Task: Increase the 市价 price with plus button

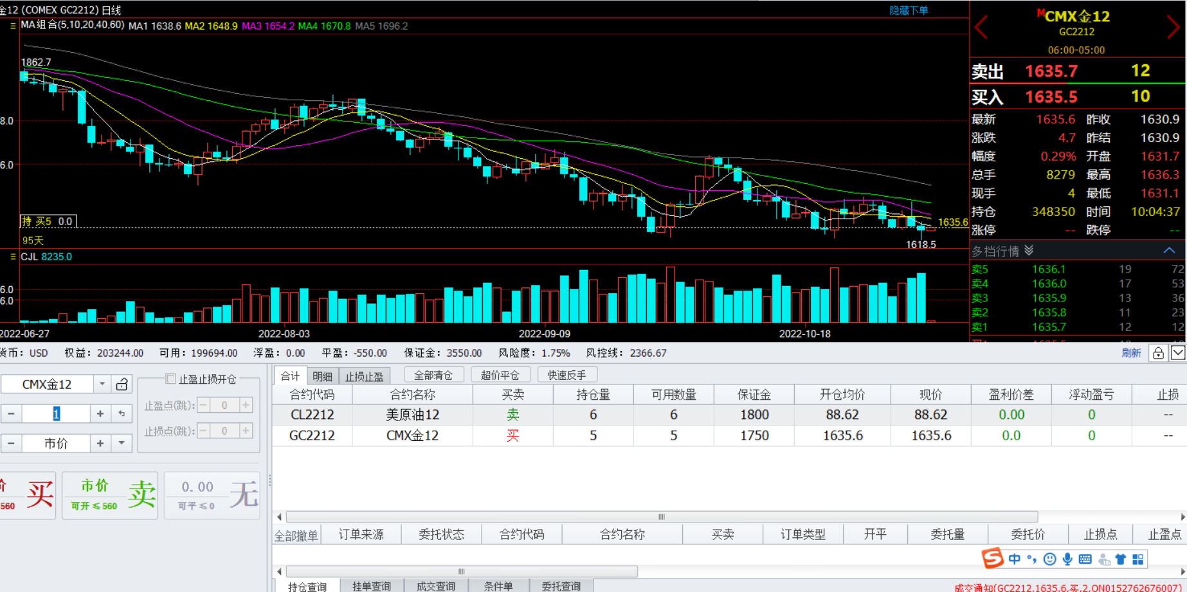Action: click(x=100, y=444)
